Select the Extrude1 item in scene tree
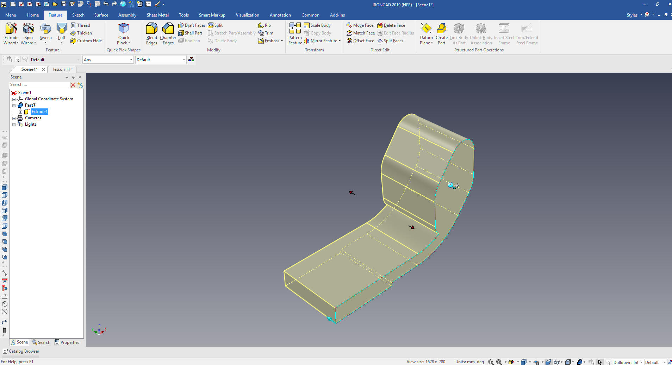Image resolution: width=672 pixels, height=365 pixels. click(x=39, y=112)
